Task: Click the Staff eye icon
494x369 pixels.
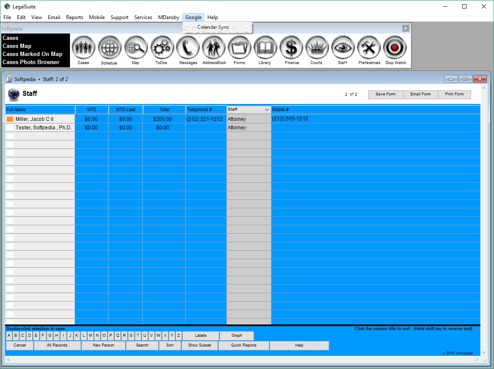Action: pos(343,48)
